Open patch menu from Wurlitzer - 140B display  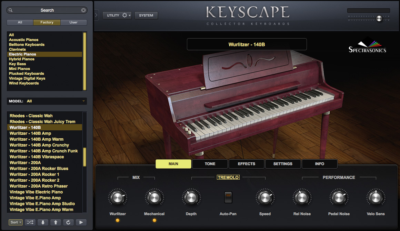[247, 44]
